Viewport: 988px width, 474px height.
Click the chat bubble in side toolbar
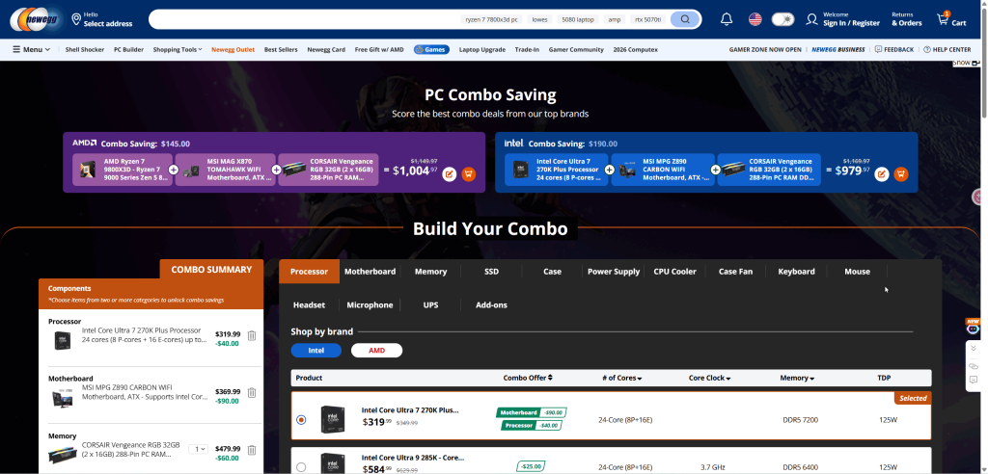tap(974, 380)
